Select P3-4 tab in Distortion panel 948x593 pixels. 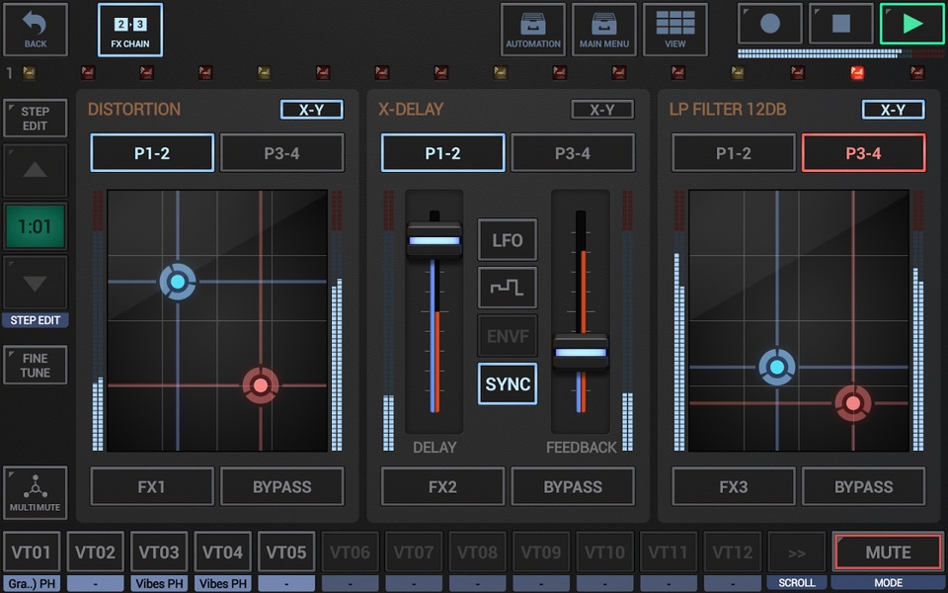click(281, 153)
